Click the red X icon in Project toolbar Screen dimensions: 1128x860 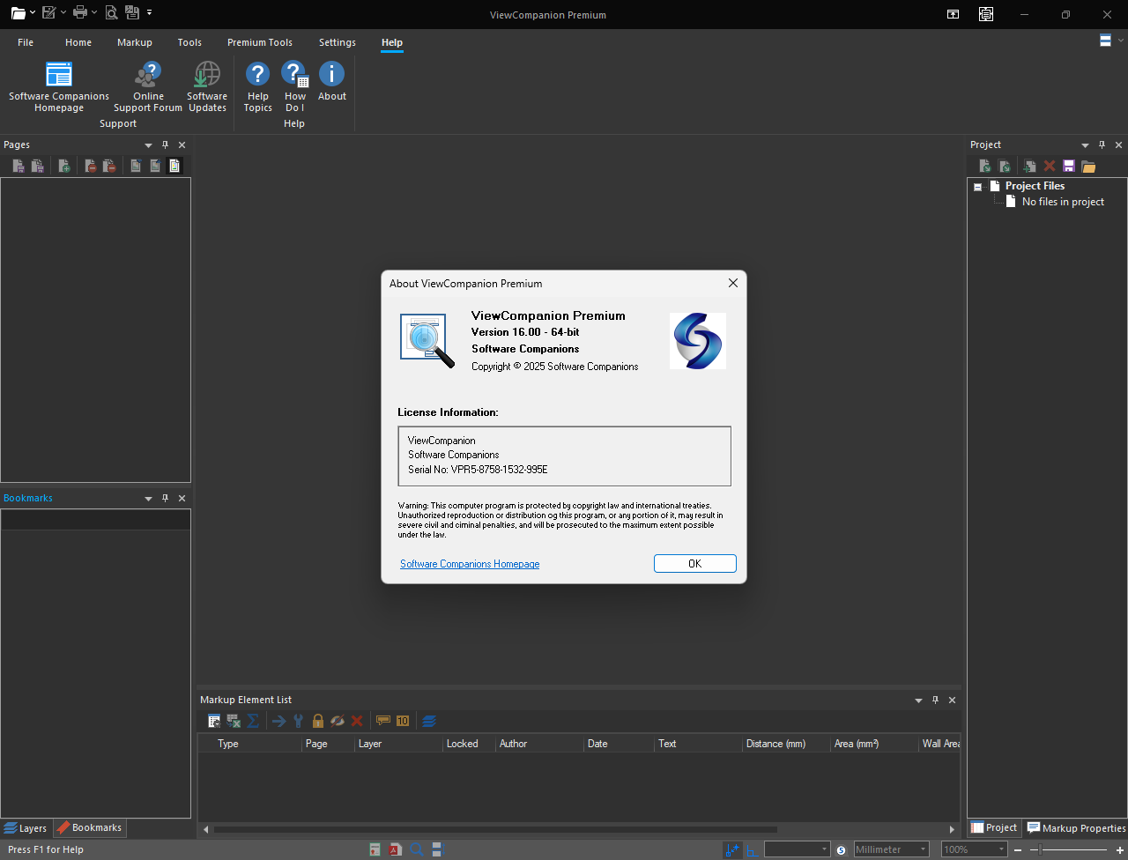1050,166
